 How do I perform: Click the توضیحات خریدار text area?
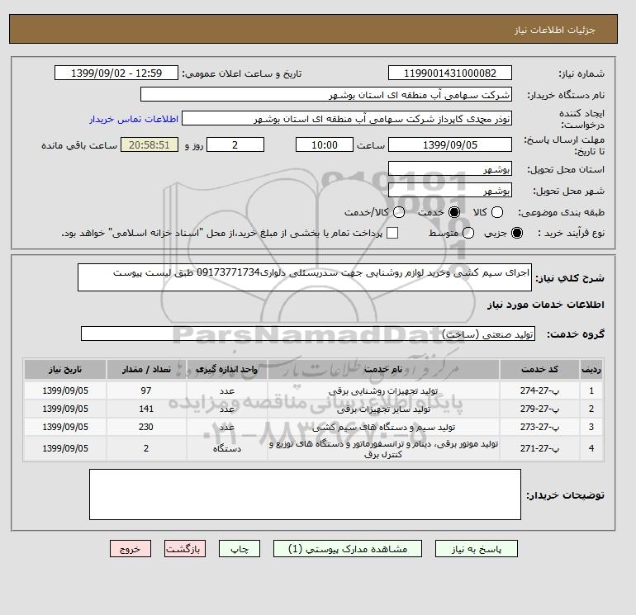[x=305, y=494]
